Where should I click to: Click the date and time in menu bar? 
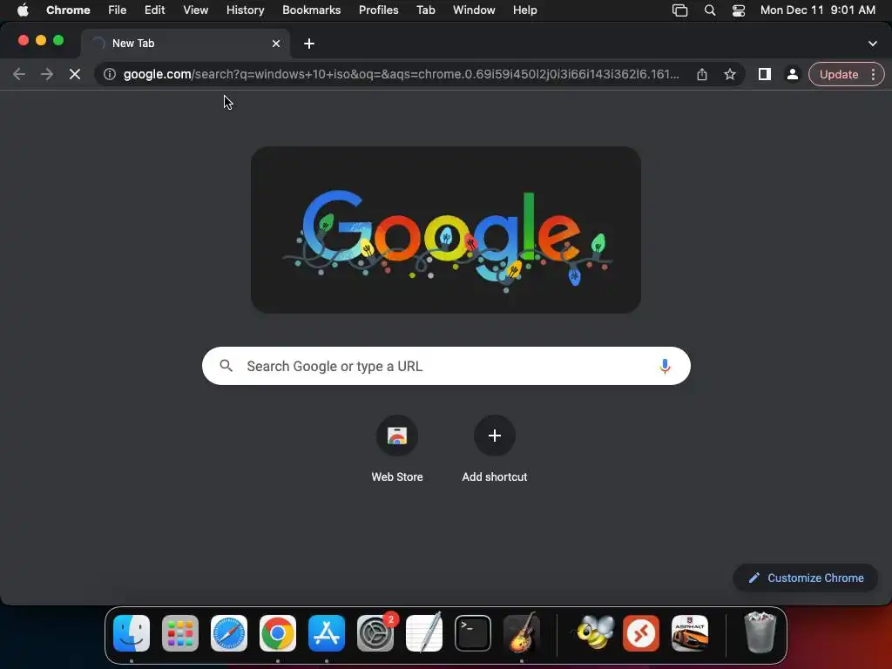(817, 10)
